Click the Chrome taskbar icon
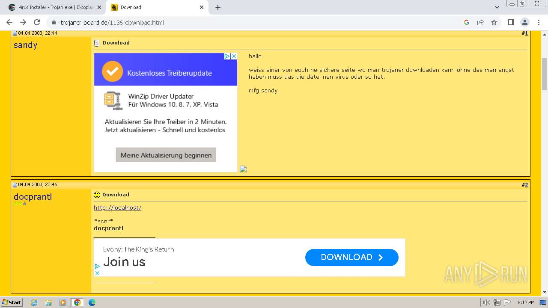The height and width of the screenshot is (308, 548). pos(77,302)
